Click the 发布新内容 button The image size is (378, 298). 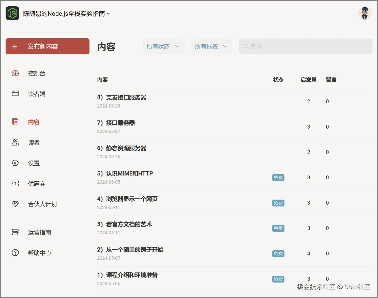tap(48, 46)
